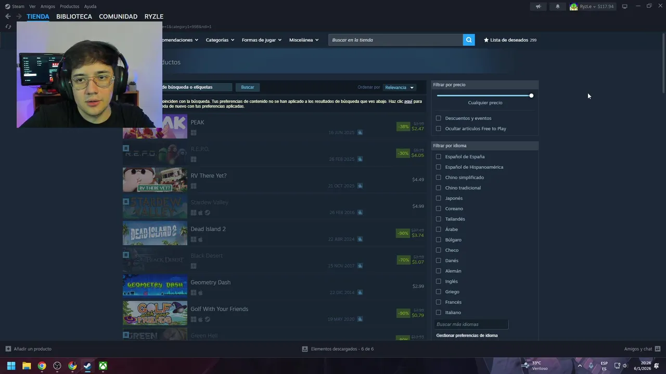Check Chino simplificado language
Screen dimensions: 666x374
[439, 178]
